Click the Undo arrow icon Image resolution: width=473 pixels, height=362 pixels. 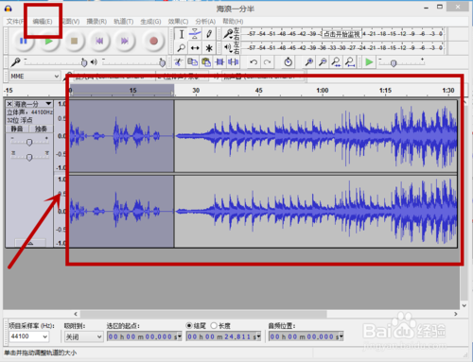[254, 62]
